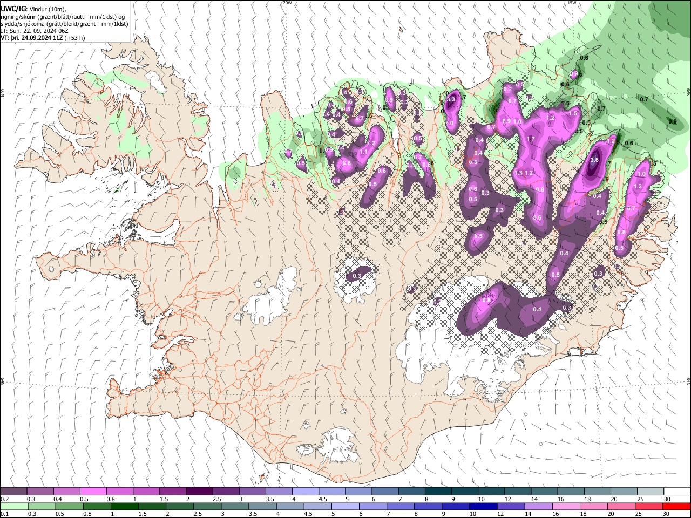Click the 0.2 label on upper snow scale
Viewport: 691px width, 518px height.
tap(5, 499)
